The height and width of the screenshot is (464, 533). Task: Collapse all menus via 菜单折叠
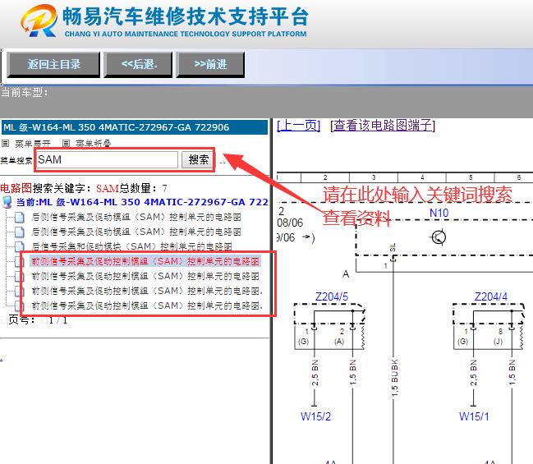point(94,144)
